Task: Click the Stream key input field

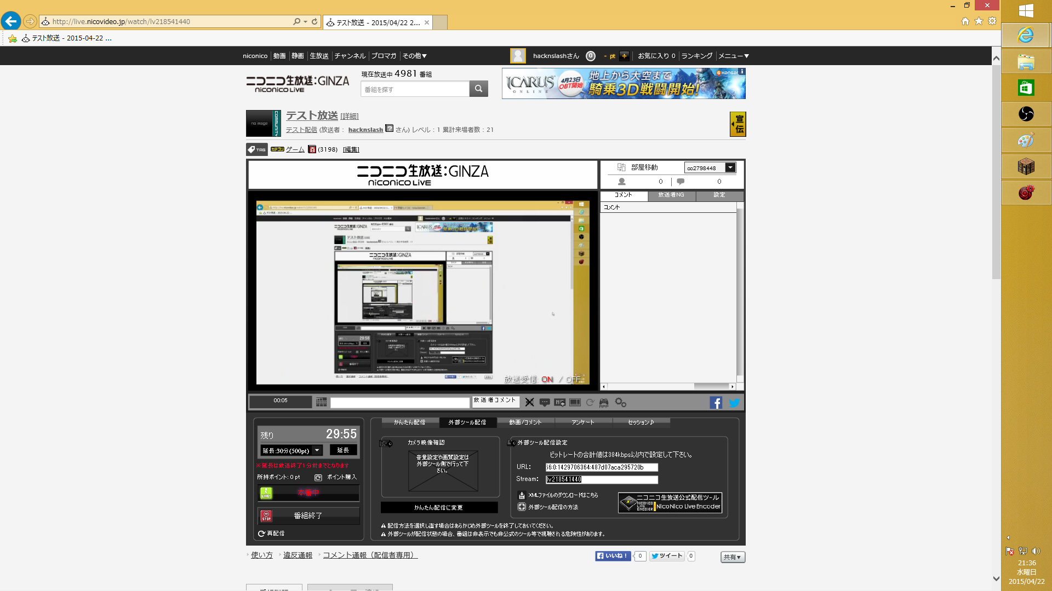Action: click(601, 479)
